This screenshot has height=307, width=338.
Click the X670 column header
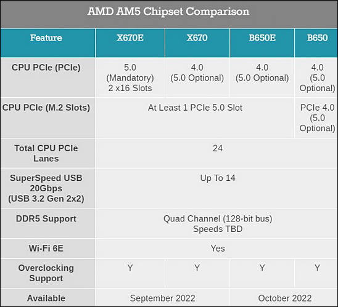[x=197, y=38]
